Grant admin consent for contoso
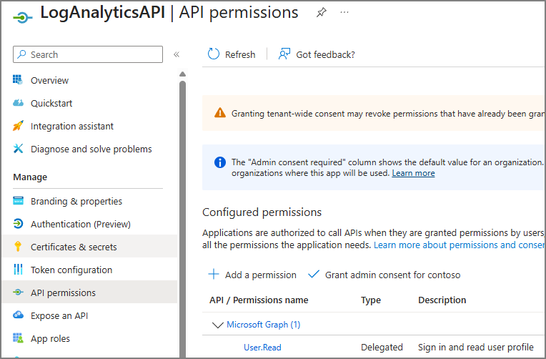Image resolution: width=546 pixels, height=359 pixels. tap(384, 275)
